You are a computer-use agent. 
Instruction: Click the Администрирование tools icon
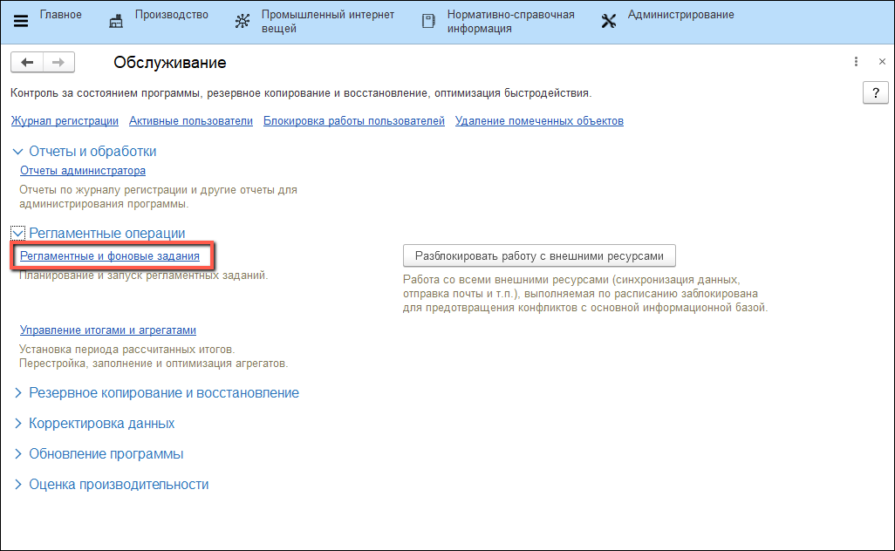pyautogui.click(x=609, y=22)
